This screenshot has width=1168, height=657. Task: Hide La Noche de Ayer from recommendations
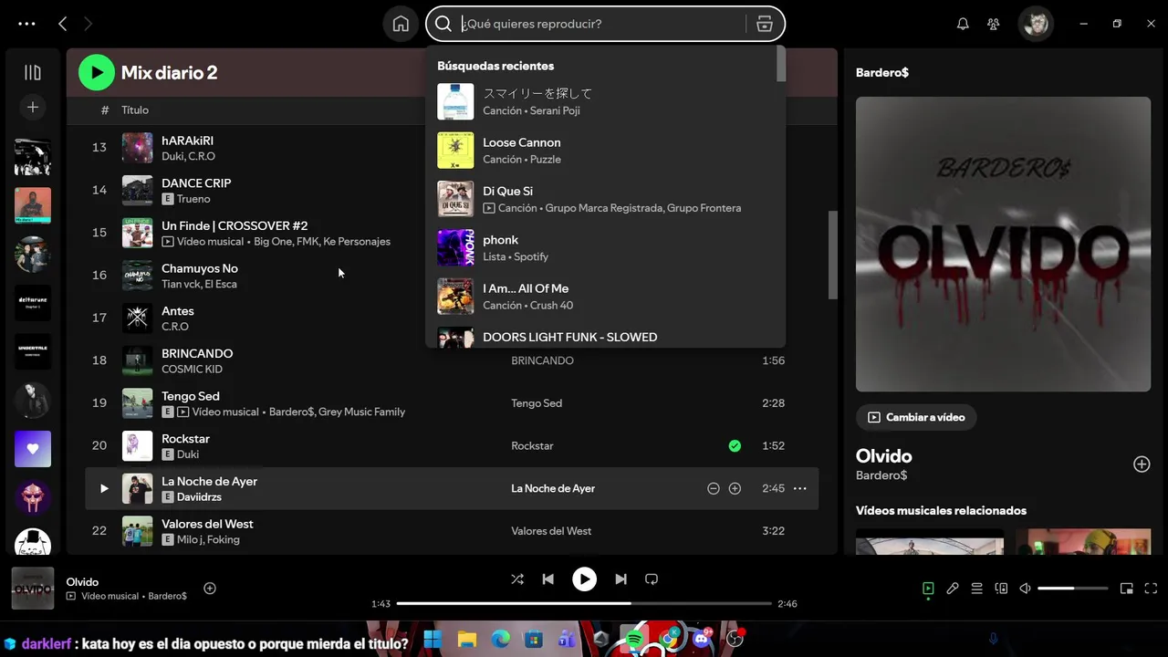click(714, 488)
